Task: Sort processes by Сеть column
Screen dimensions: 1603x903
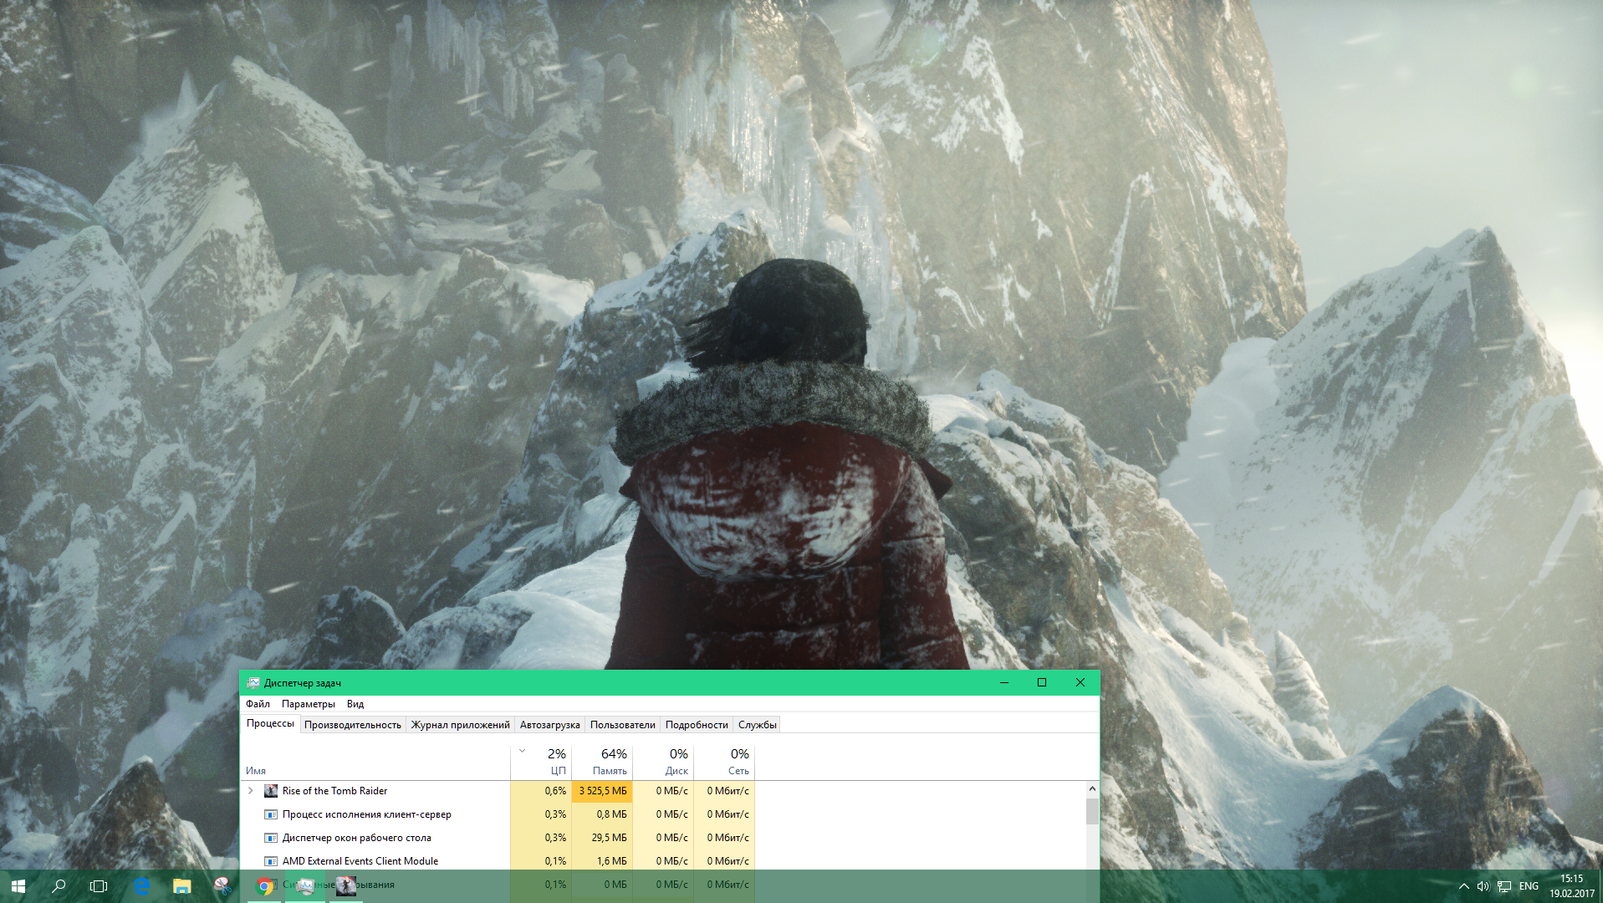Action: pos(724,763)
